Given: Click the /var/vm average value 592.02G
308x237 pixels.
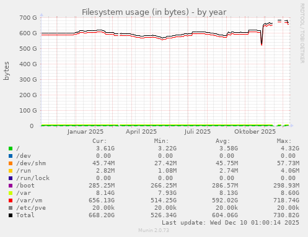Looking at the screenshot, I should coord(225,200).
